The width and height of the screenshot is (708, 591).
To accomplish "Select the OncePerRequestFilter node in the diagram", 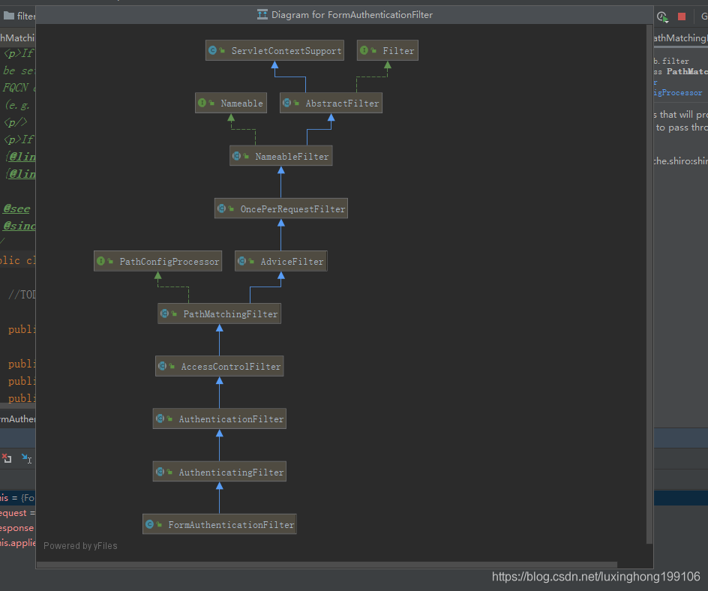I will coord(281,208).
